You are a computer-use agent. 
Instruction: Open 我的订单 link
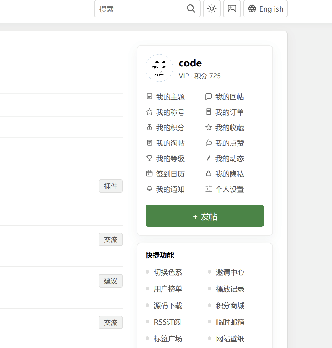(229, 112)
